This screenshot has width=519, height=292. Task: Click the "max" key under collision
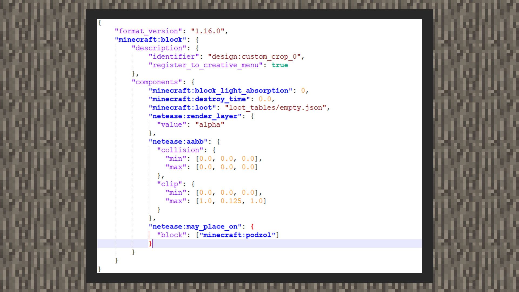(176, 167)
